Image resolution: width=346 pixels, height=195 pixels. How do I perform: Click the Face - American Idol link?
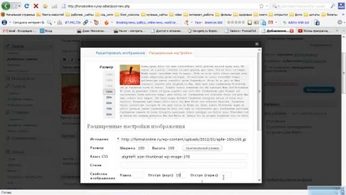(x=209, y=22)
